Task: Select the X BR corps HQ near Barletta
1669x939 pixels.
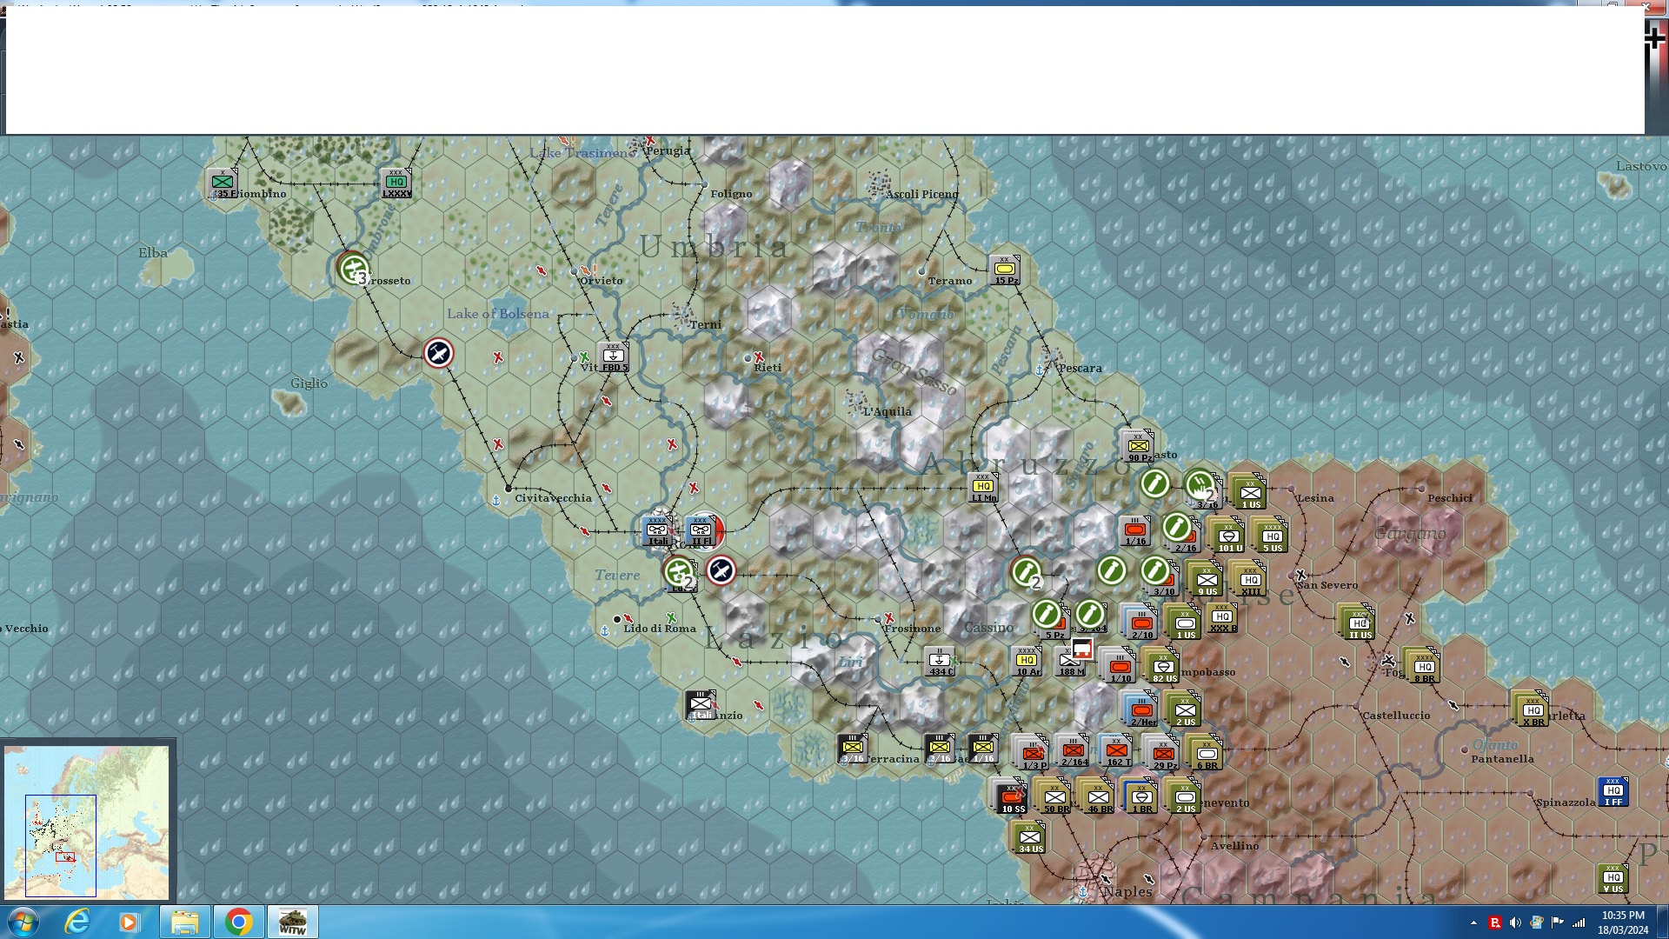Action: point(1533,711)
